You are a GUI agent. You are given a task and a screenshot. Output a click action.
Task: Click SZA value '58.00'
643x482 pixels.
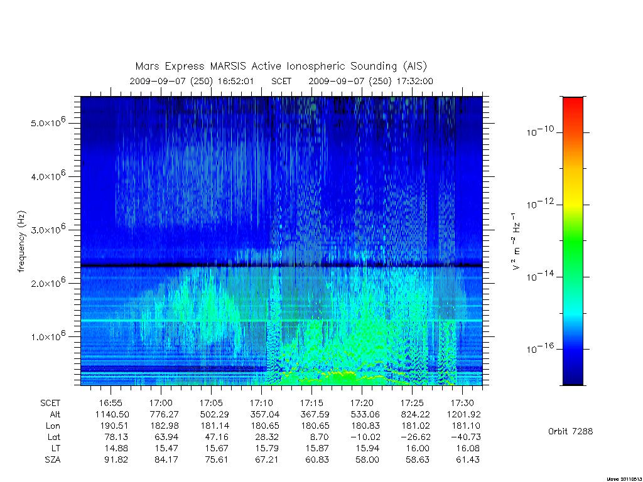point(367,460)
